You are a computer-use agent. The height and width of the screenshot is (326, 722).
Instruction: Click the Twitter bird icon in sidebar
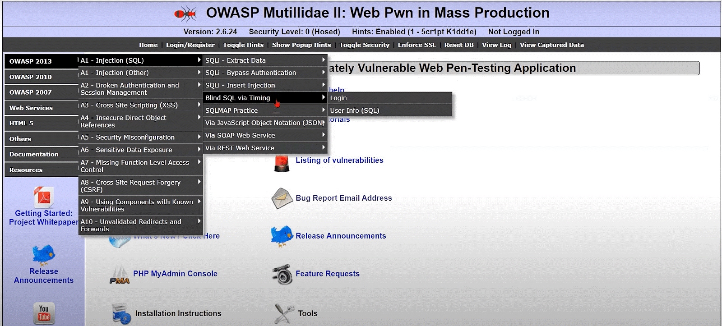(x=44, y=255)
